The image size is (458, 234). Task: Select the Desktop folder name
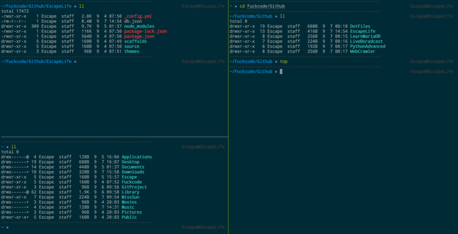click(x=130, y=162)
